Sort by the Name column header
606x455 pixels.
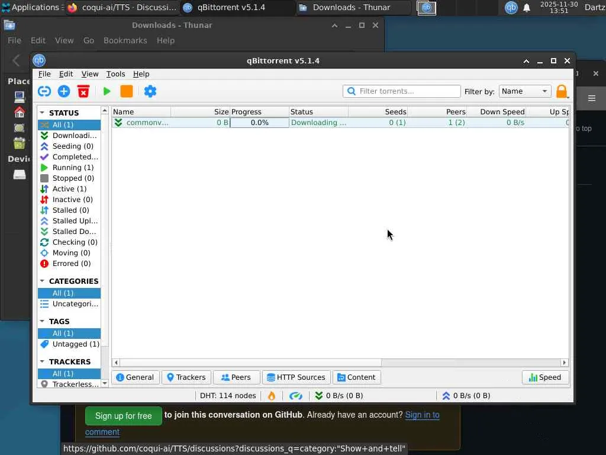[141, 112]
